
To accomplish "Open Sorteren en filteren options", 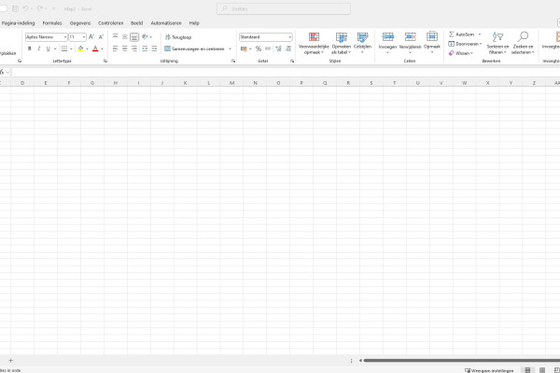I will click(x=497, y=37).
